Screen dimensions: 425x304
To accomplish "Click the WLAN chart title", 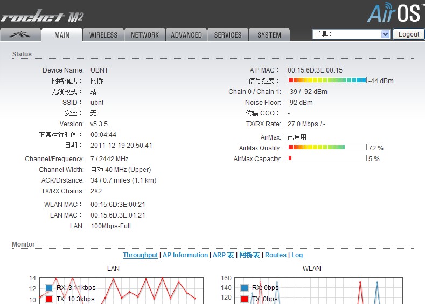I will 312,269.
